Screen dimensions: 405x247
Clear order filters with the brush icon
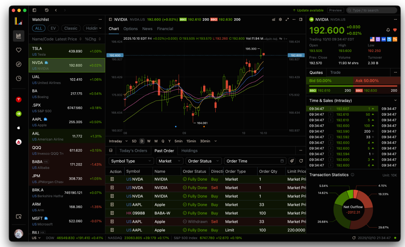pos(292,161)
